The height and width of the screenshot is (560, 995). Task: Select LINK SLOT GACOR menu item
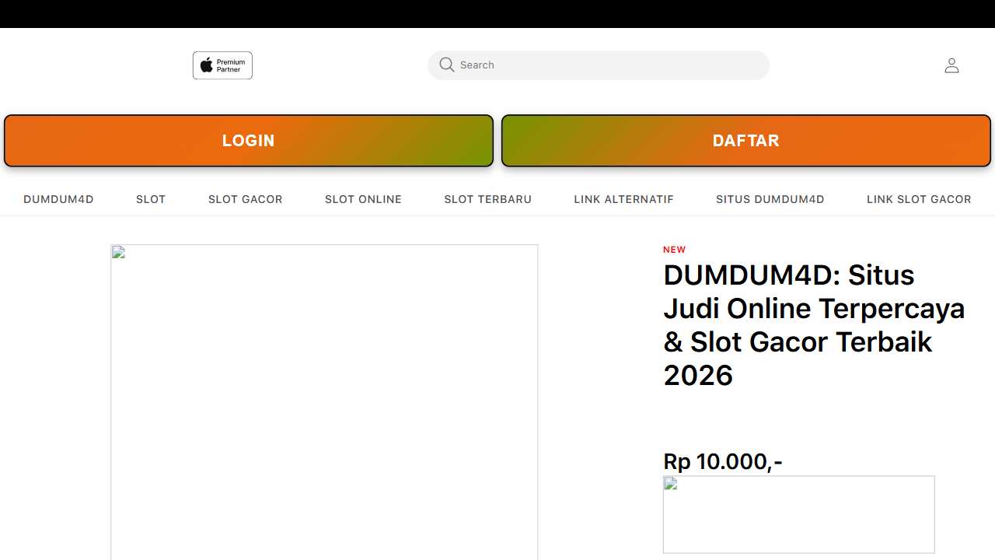[919, 199]
